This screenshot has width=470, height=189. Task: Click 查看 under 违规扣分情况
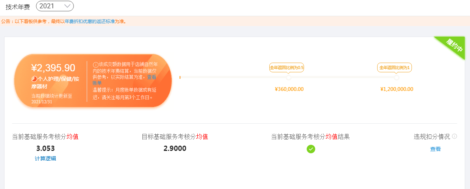436,149
